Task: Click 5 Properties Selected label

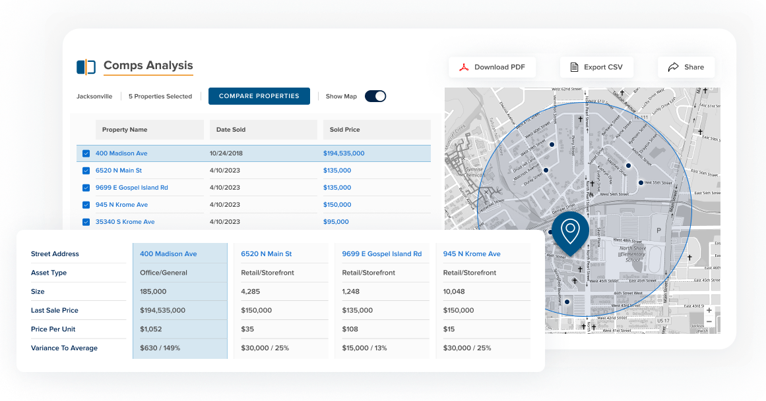Action: (160, 97)
